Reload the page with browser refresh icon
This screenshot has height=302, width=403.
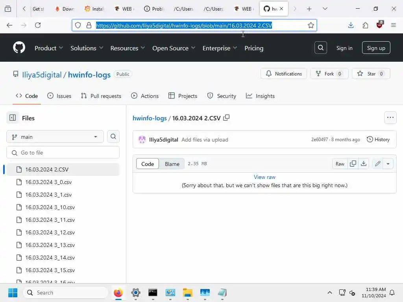pos(38,25)
